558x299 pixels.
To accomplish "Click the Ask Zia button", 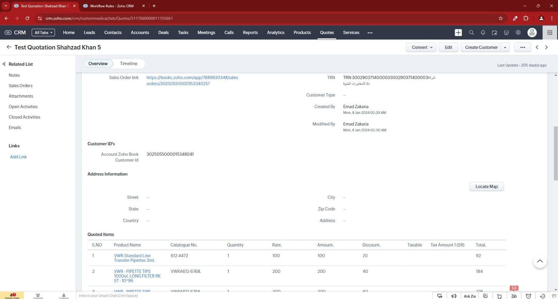I will tap(469, 296).
